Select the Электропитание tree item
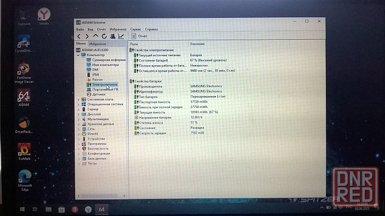Image resolution: width=385 pixels, height=216 pixels. pyautogui.click(x=102, y=84)
